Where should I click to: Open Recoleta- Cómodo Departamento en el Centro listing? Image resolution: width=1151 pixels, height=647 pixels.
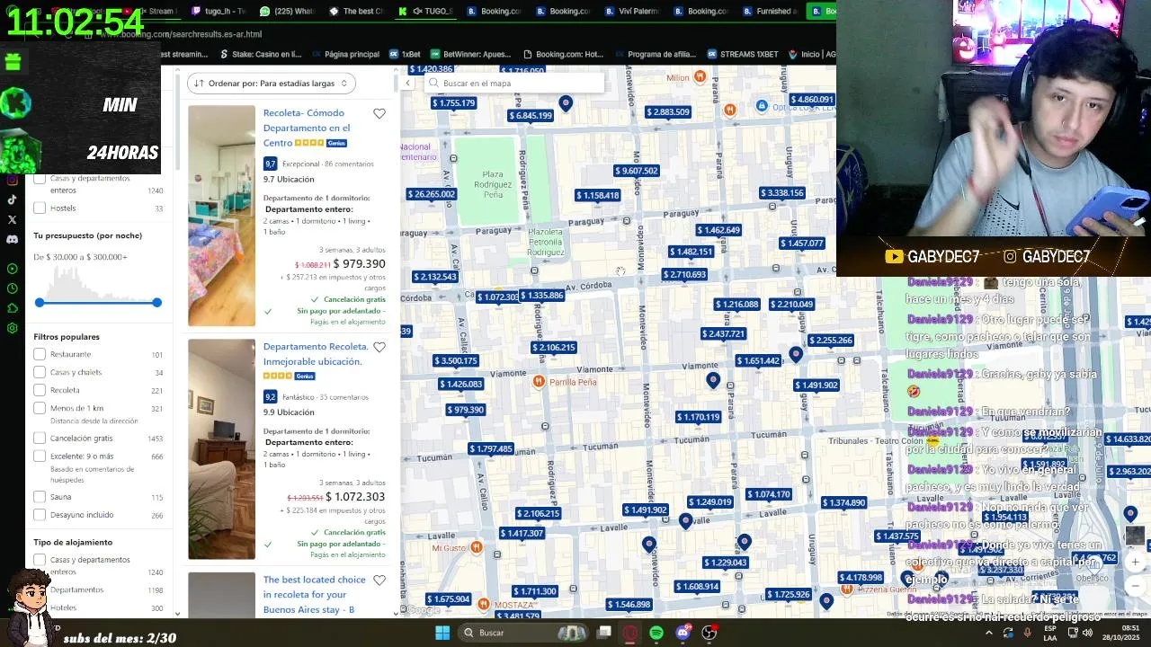pos(307,128)
